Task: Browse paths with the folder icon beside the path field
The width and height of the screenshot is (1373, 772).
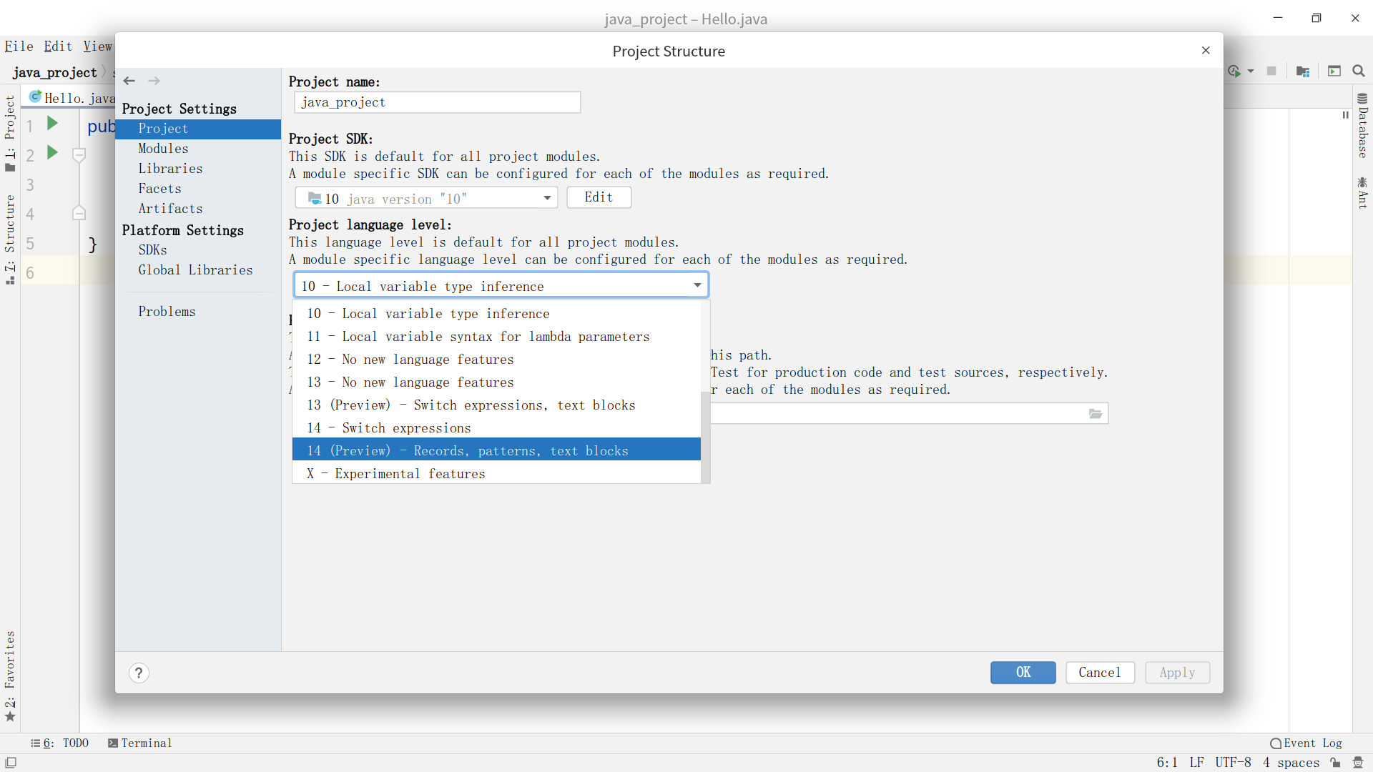Action: pos(1095,413)
